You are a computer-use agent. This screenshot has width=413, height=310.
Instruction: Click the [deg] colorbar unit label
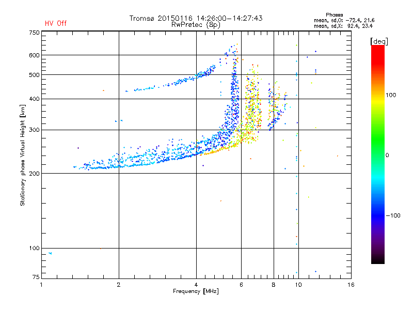tap(379, 41)
